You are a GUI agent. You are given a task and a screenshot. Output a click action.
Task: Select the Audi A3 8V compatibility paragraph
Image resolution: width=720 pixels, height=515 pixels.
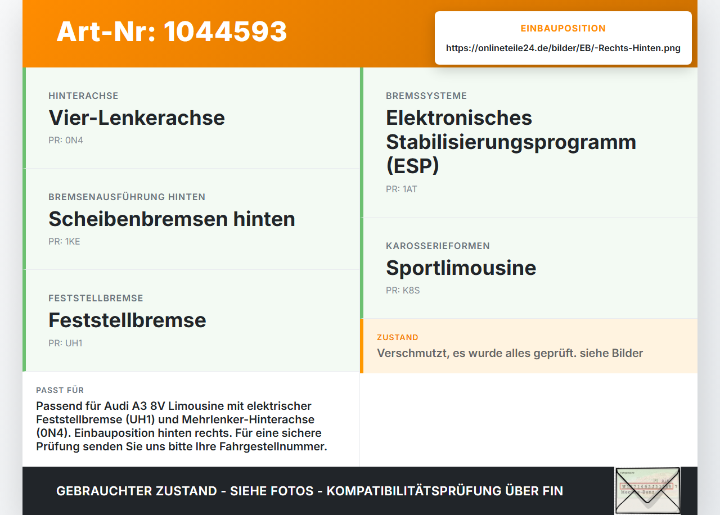pyautogui.click(x=181, y=426)
